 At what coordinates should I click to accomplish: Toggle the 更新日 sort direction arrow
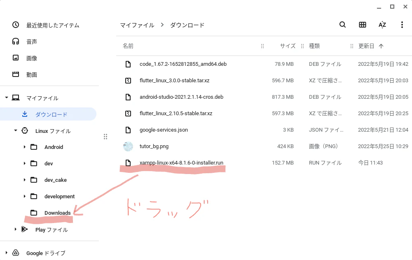pyautogui.click(x=381, y=46)
